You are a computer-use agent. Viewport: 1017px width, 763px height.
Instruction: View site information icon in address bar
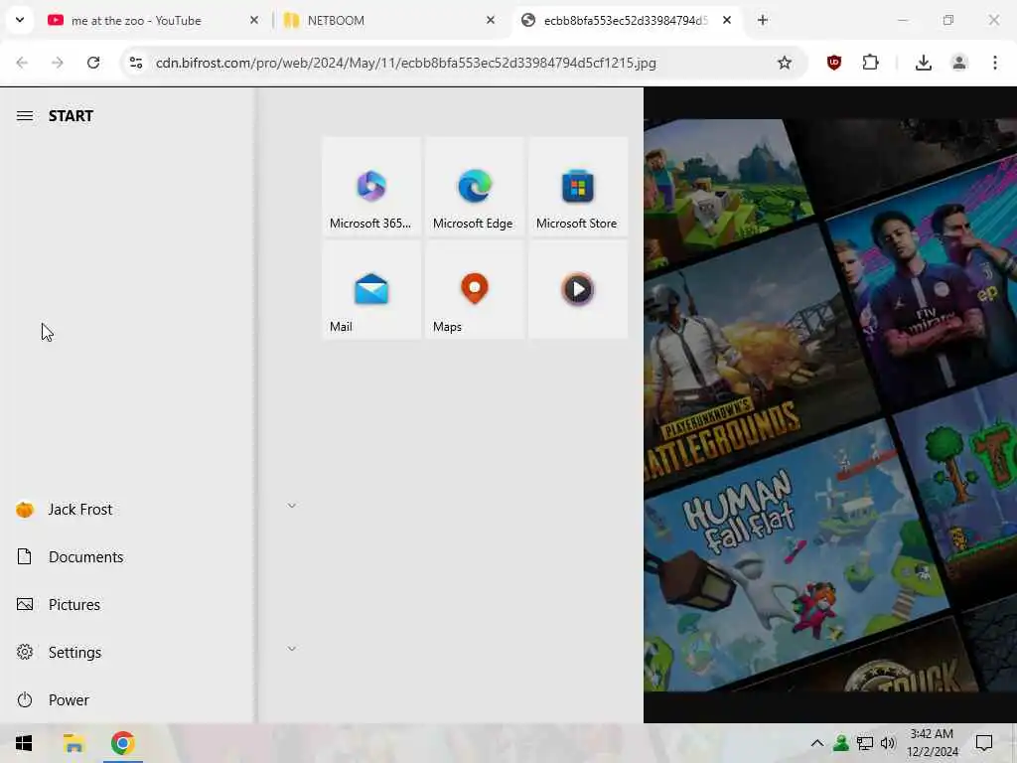tap(136, 63)
